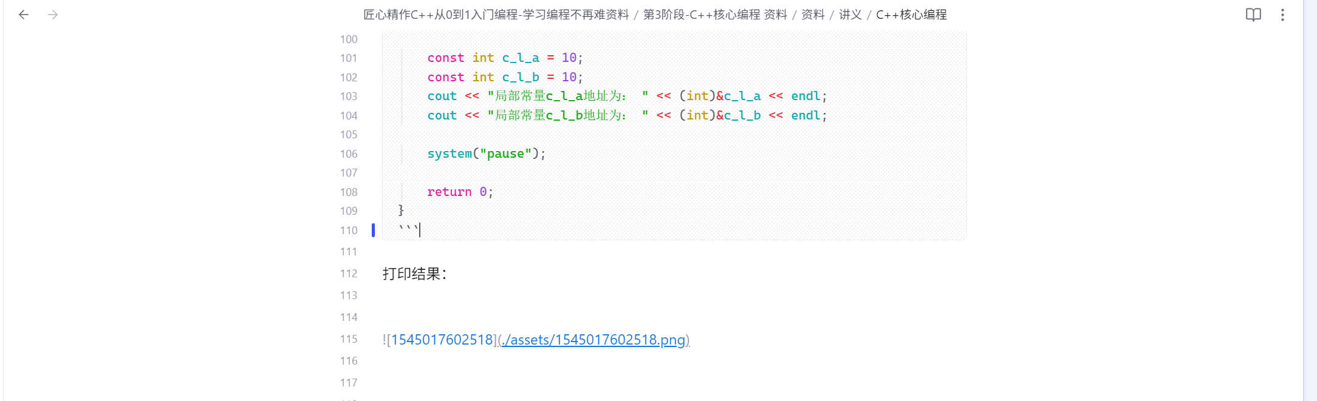The image size is (1317, 401).
Task: Open the three-dot more options menu
Action: coord(1282,15)
